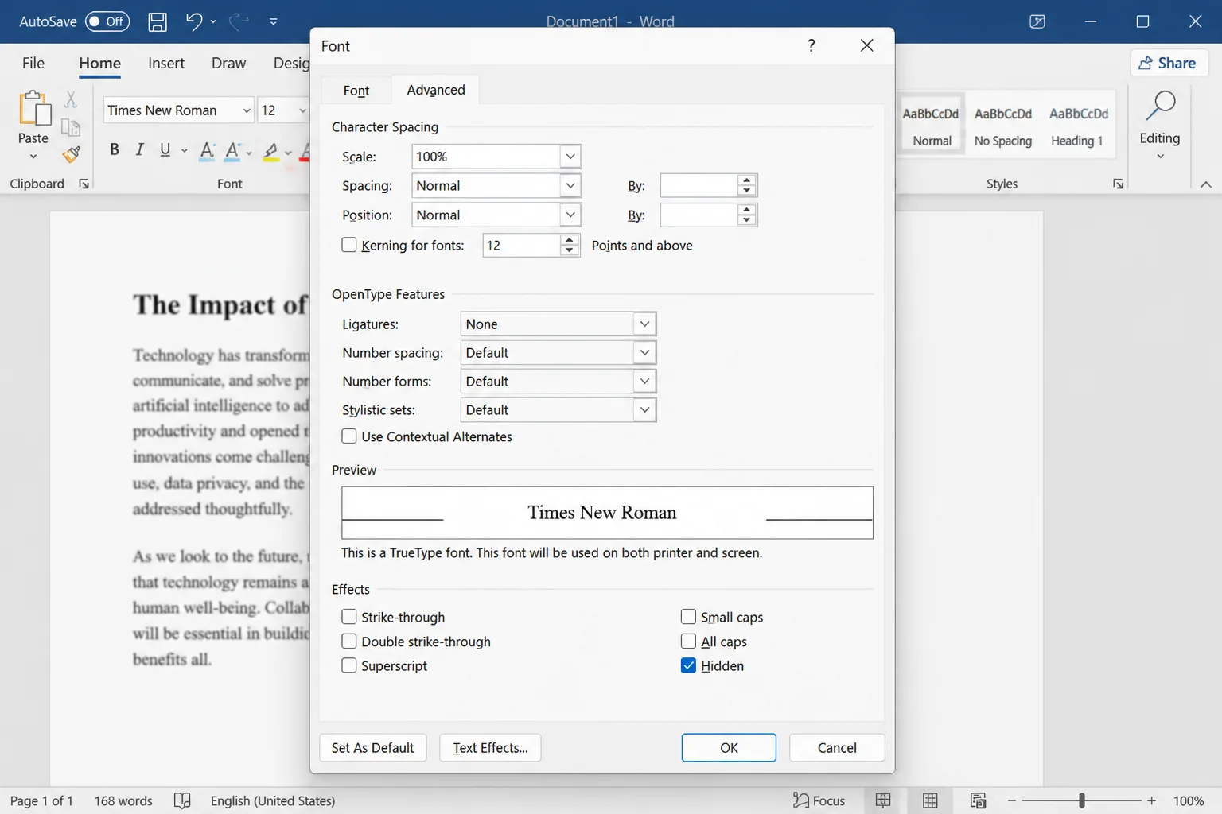
Task: Click the Save icon in title bar
Action: point(158,21)
